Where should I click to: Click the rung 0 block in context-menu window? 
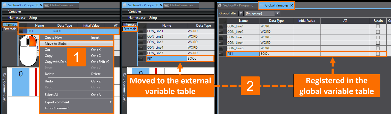(20, 82)
